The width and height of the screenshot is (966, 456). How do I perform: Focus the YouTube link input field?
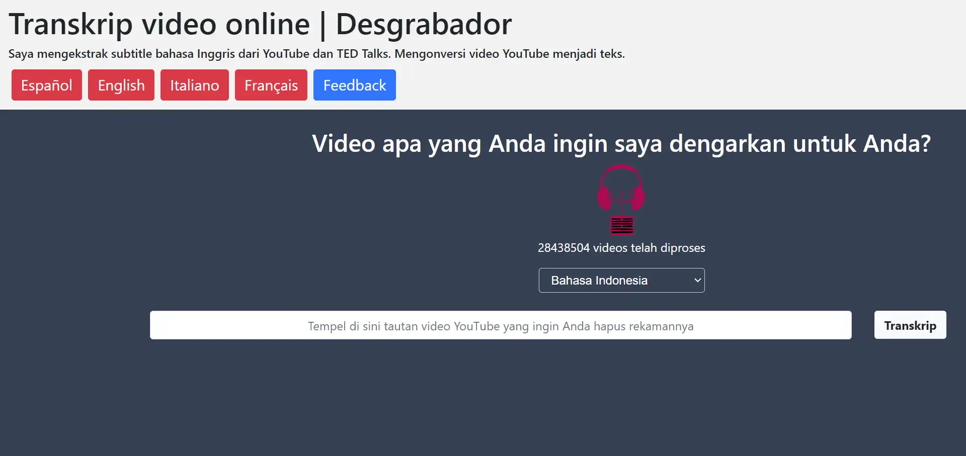(501, 325)
